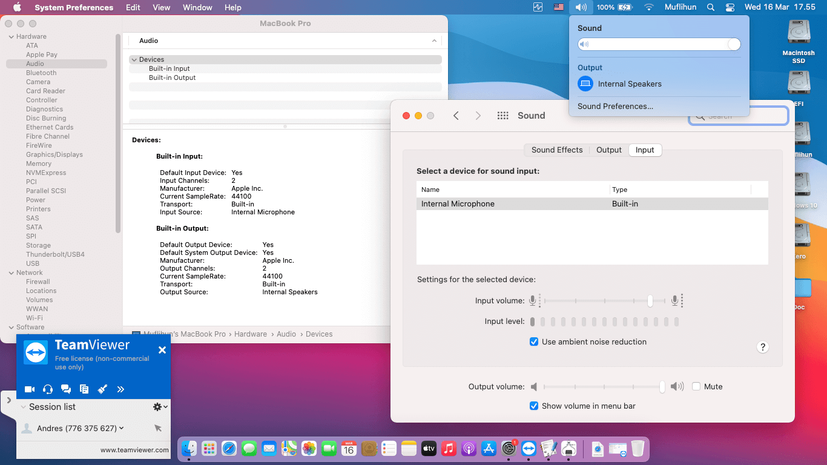Expand more TeamViewer toolbar options with double chevron

point(120,389)
